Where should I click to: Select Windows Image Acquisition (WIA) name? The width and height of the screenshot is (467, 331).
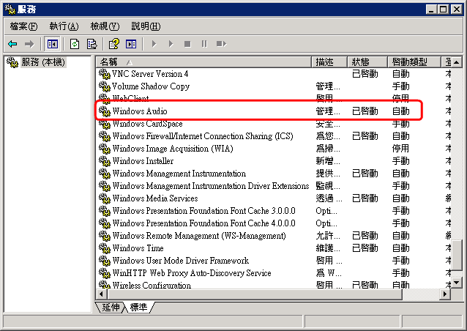173,149
